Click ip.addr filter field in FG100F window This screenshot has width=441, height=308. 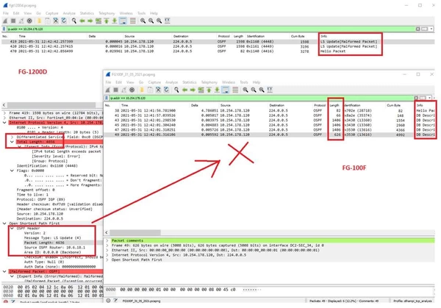coord(260,98)
